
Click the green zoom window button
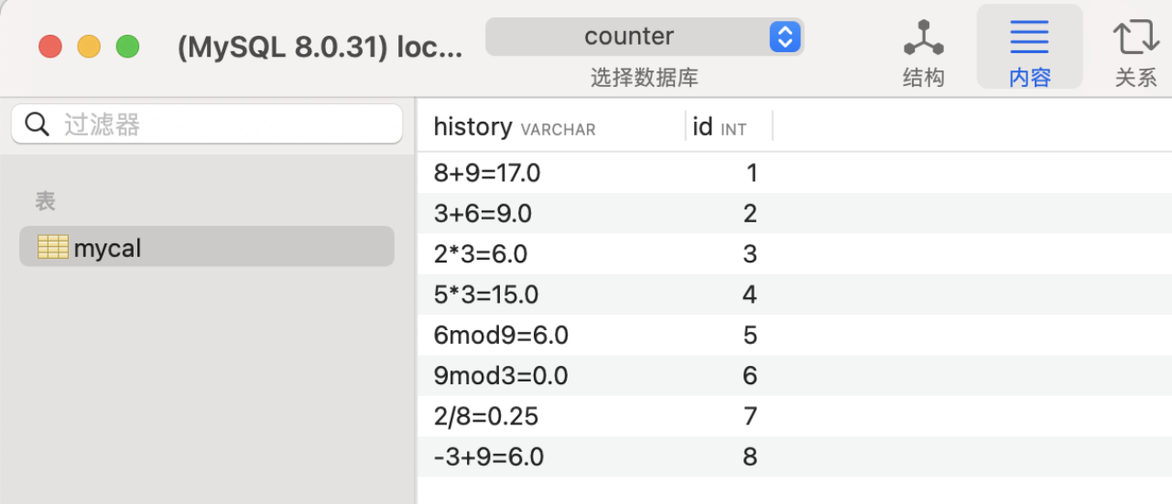click(127, 47)
